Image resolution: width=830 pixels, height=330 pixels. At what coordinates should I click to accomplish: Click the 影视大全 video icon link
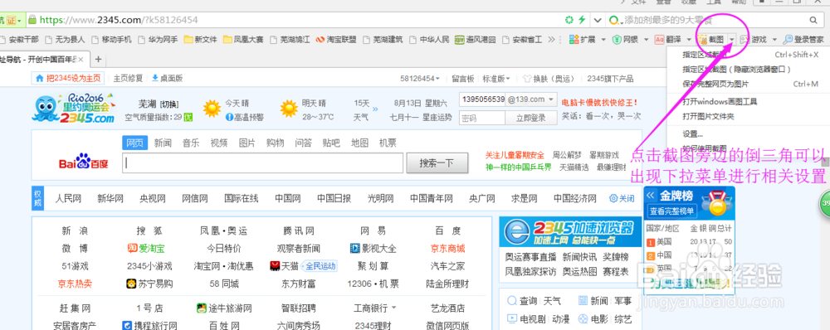[x=373, y=248]
